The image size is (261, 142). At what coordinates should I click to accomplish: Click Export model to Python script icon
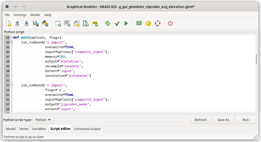click(45, 24)
